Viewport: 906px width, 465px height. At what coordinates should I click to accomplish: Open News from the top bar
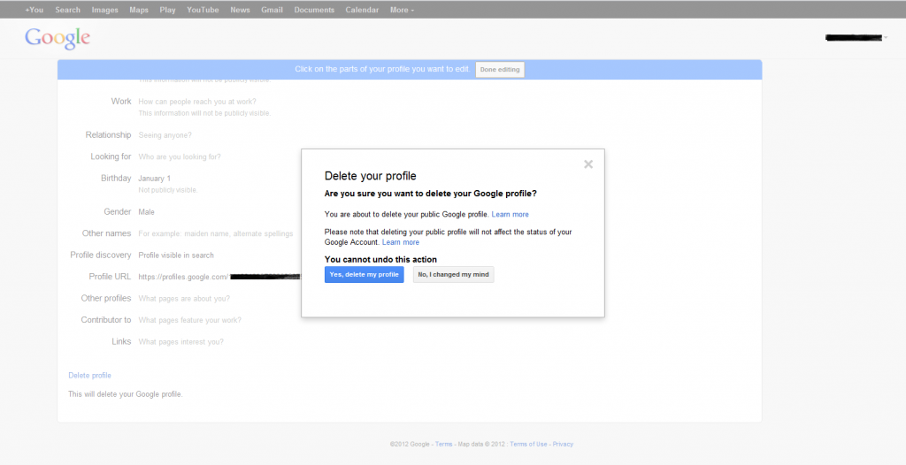[x=240, y=10]
